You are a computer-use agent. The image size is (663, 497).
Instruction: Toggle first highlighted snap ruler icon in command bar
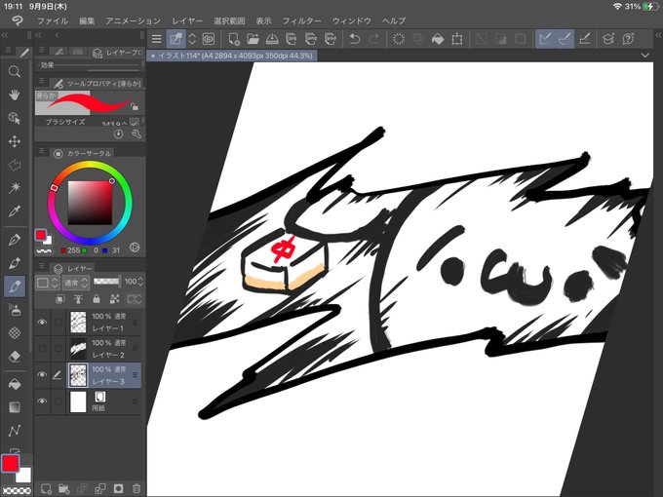coord(545,39)
